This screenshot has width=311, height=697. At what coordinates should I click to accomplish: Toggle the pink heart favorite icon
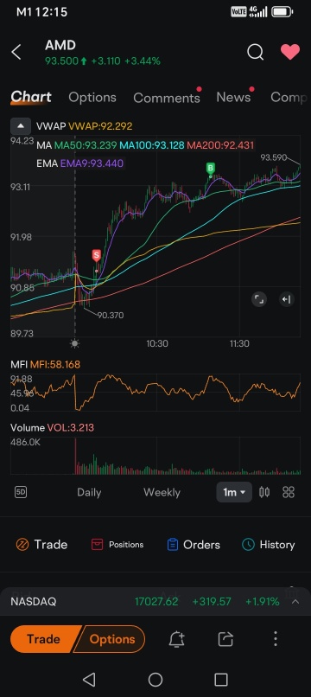(x=290, y=52)
